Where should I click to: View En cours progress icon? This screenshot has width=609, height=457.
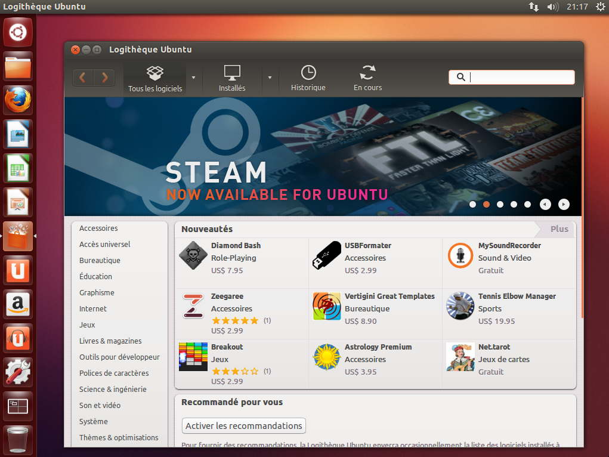pos(367,73)
